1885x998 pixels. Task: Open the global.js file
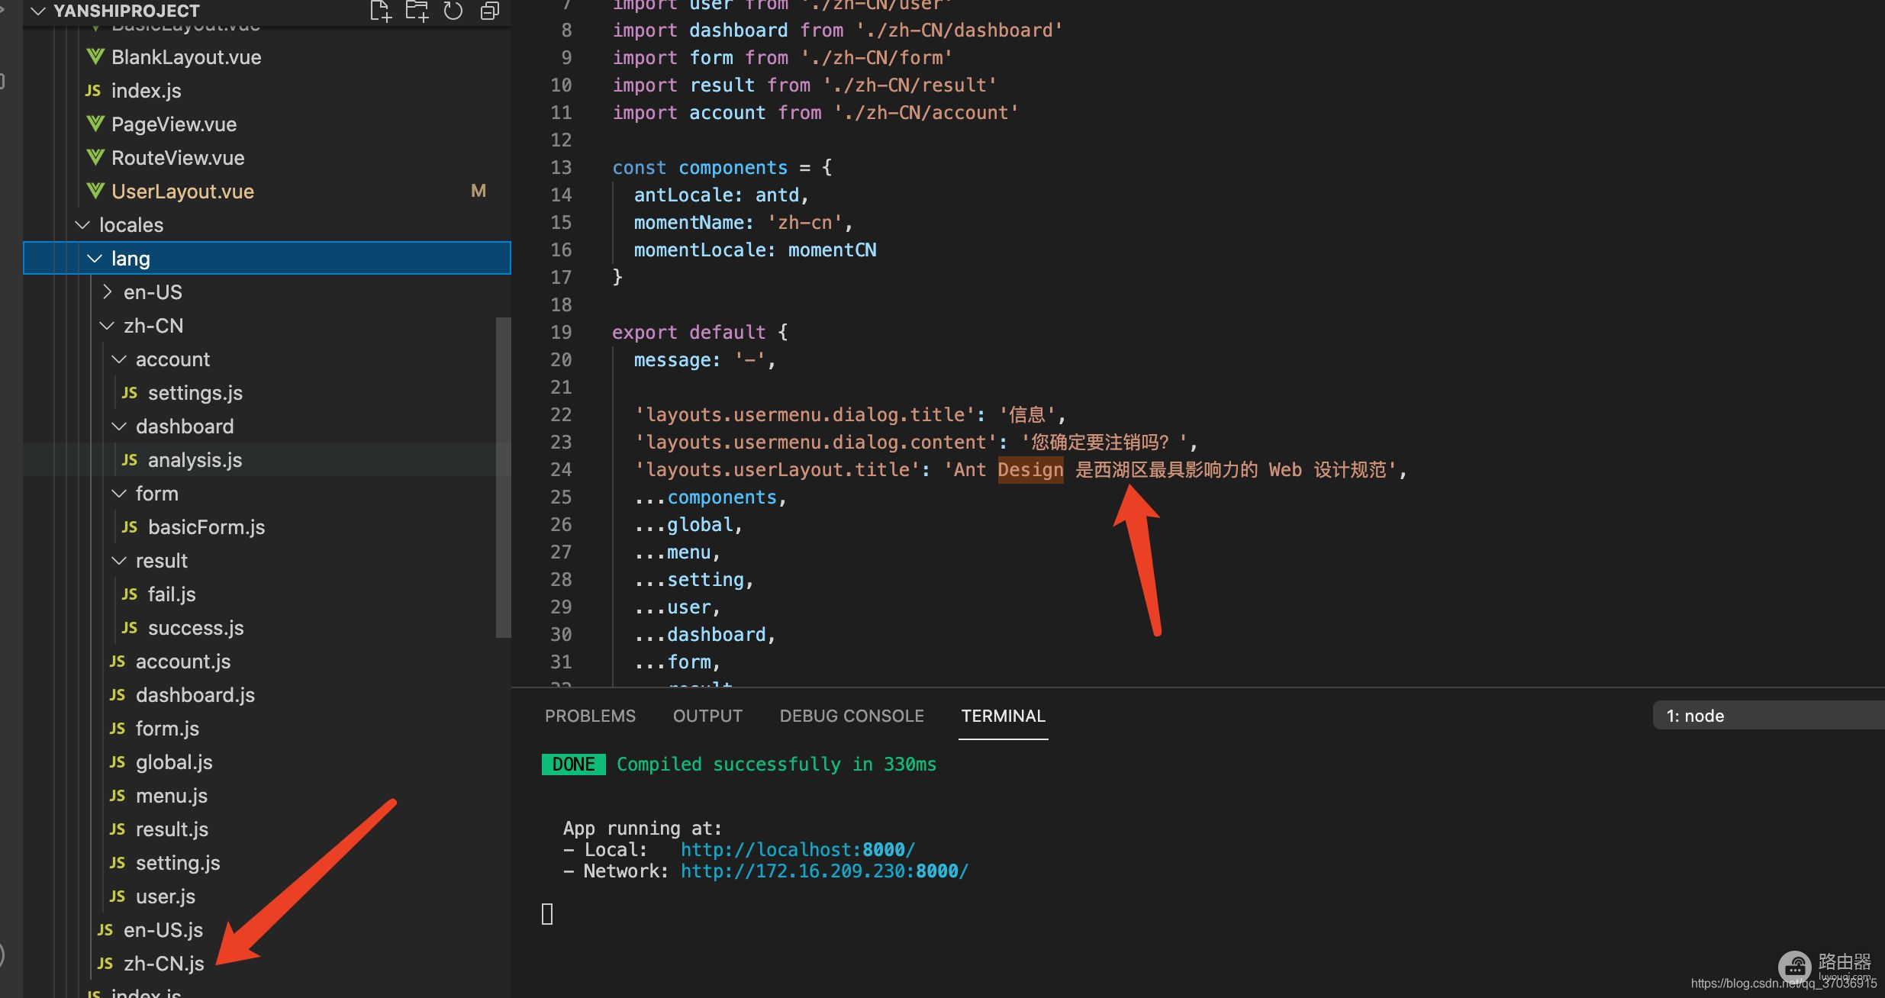click(174, 761)
